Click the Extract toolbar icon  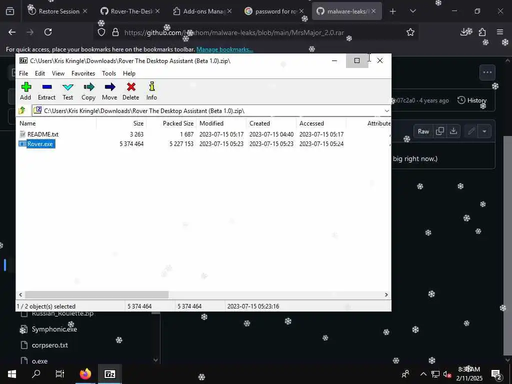click(46, 91)
